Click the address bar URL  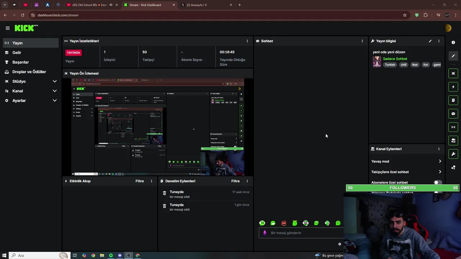point(58,15)
